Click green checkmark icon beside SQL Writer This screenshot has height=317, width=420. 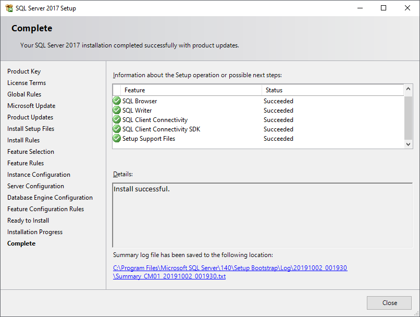tap(117, 111)
